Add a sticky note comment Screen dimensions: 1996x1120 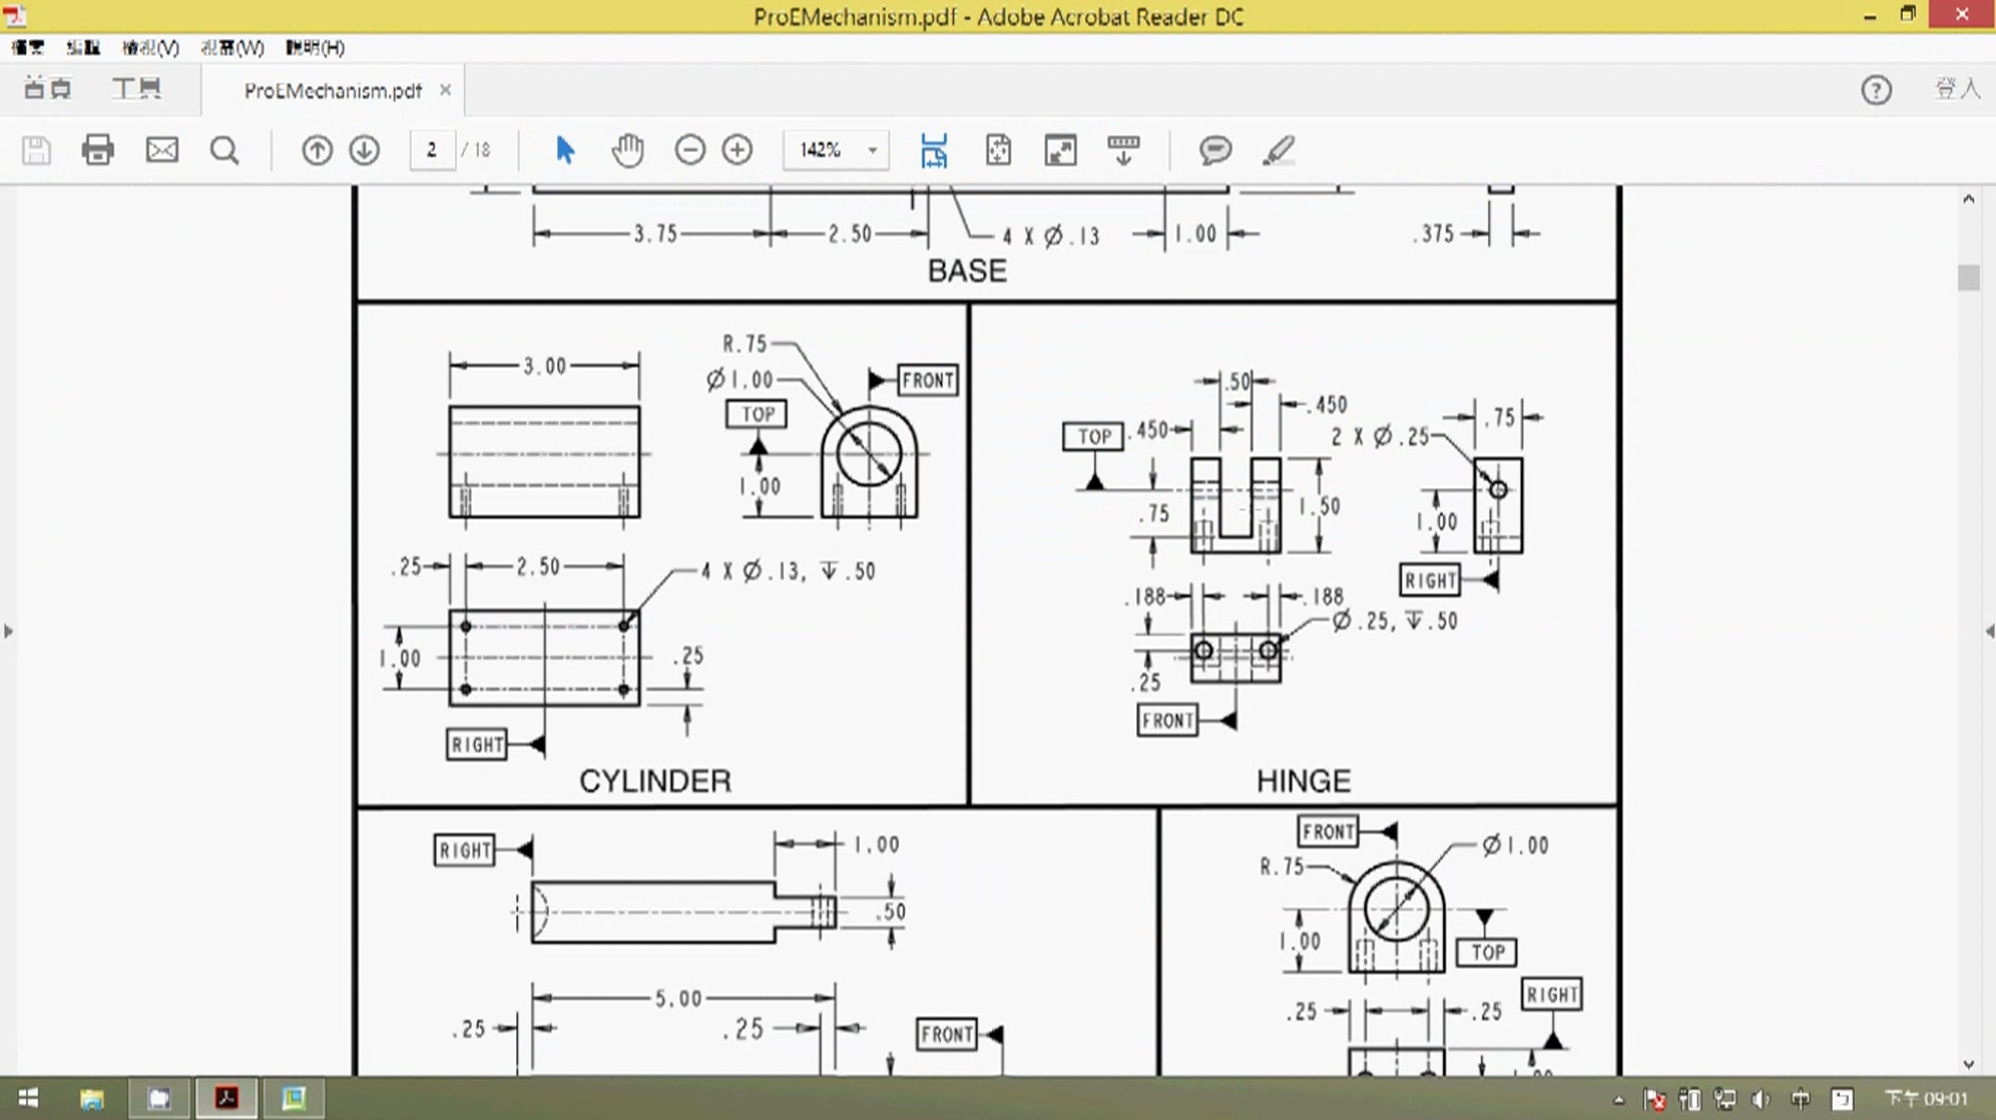pyautogui.click(x=1215, y=150)
